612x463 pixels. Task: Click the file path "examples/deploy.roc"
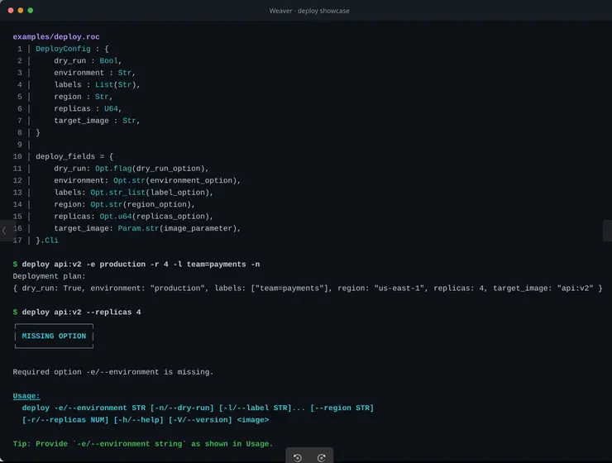tap(56, 36)
